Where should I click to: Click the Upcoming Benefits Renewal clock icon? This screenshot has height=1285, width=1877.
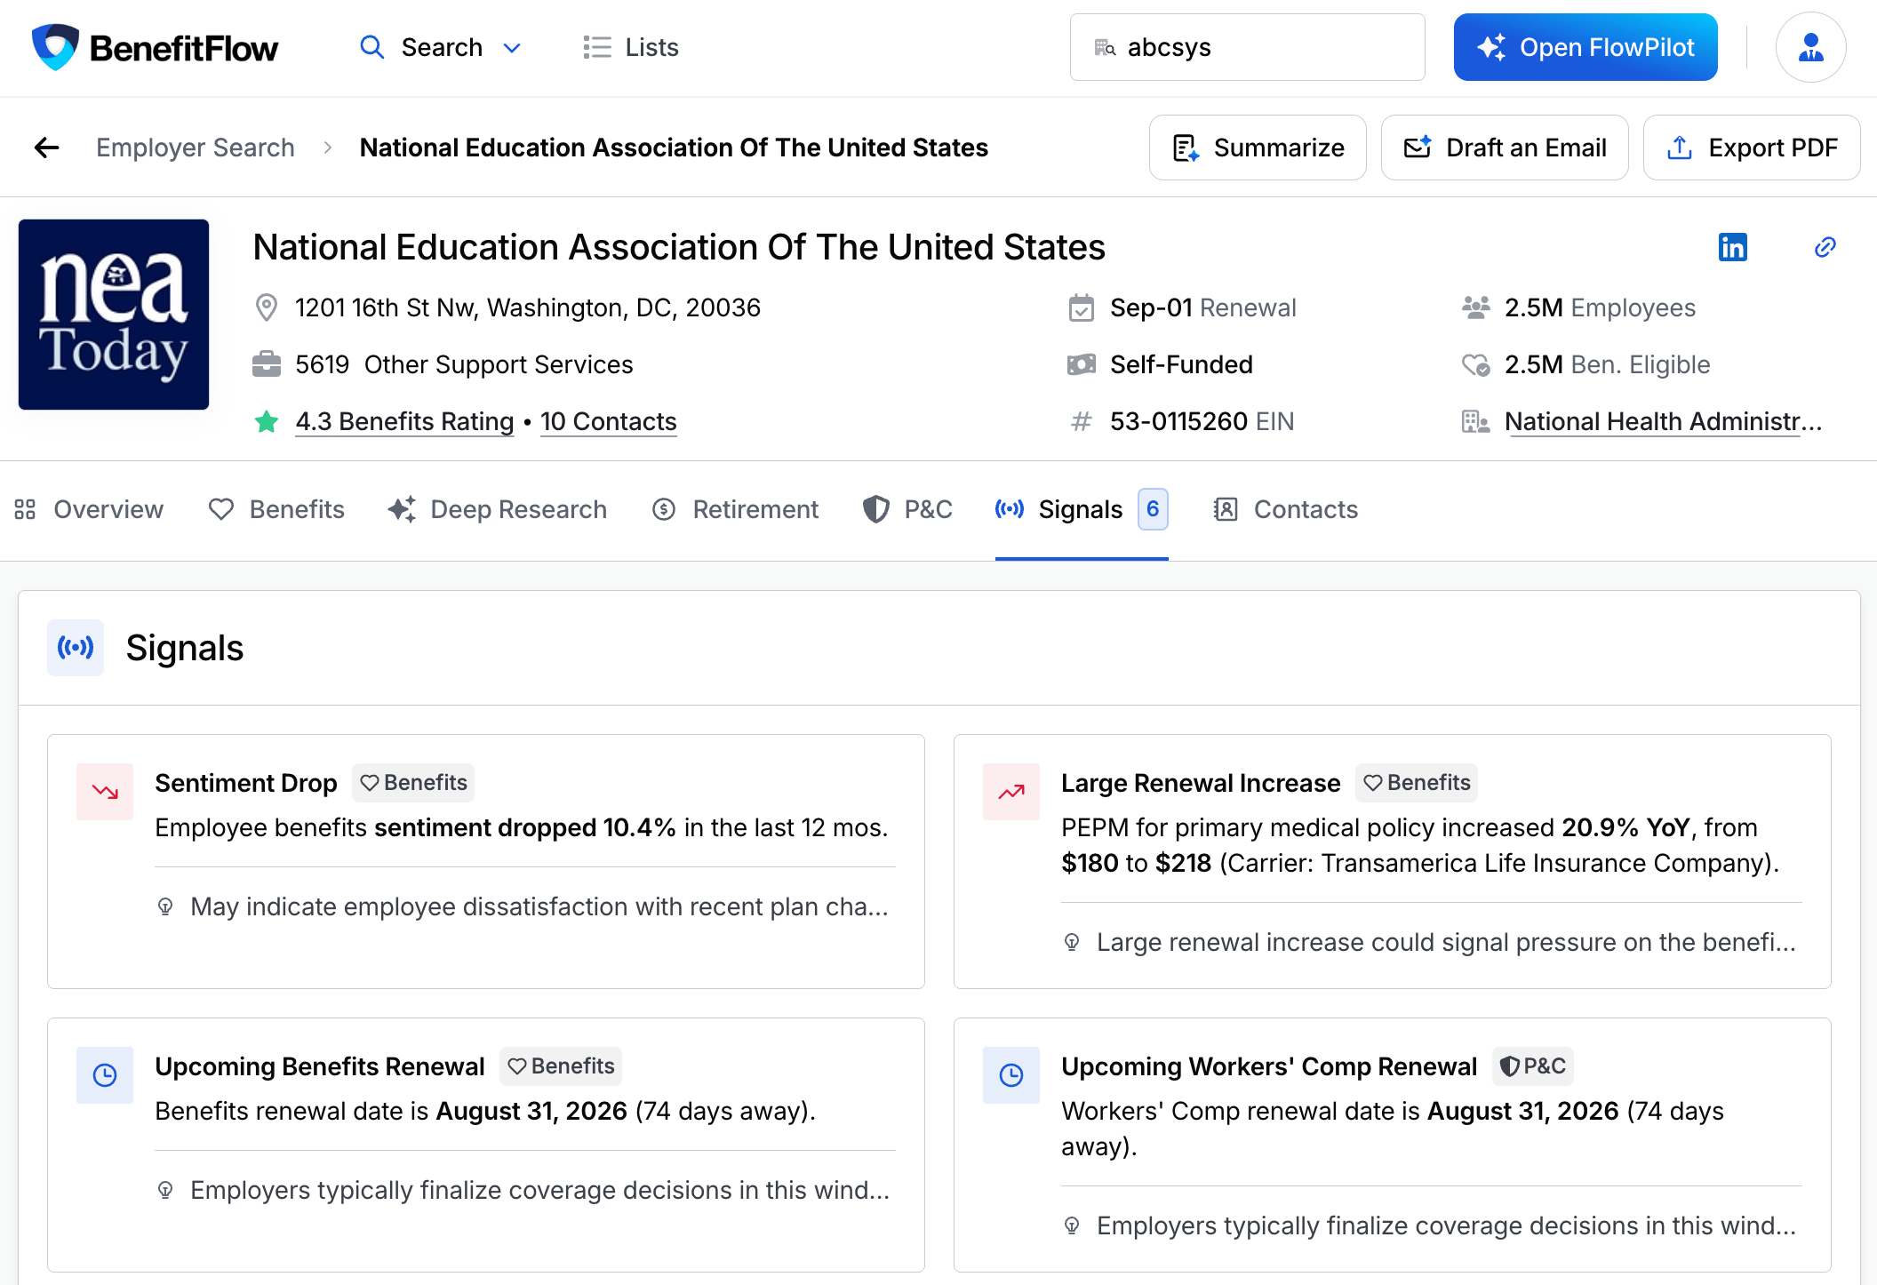(105, 1075)
